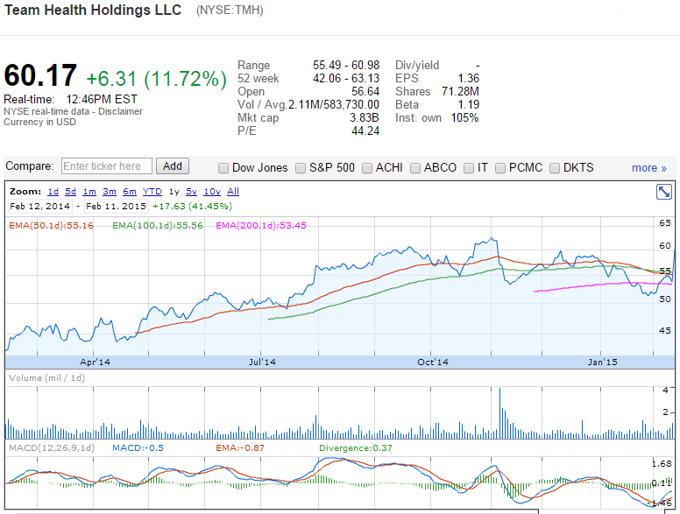Show more comparison tickers
The image size is (680, 514).
point(648,168)
